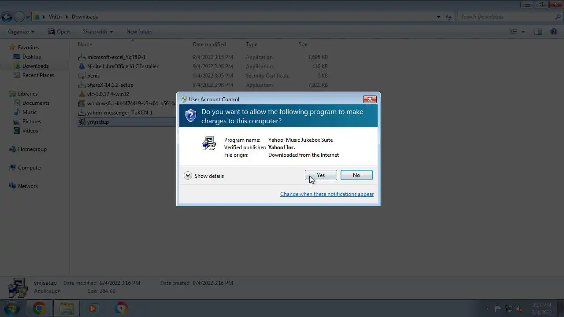The image size is (564, 317).
Task: Click Downloads in the address breadcrumb
Action: [x=85, y=17]
